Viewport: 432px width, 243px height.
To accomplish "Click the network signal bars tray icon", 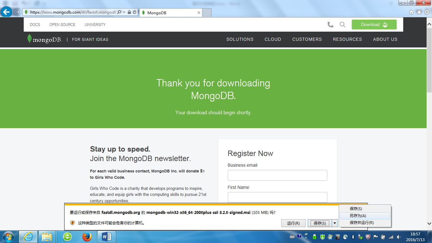I will point(391,237).
